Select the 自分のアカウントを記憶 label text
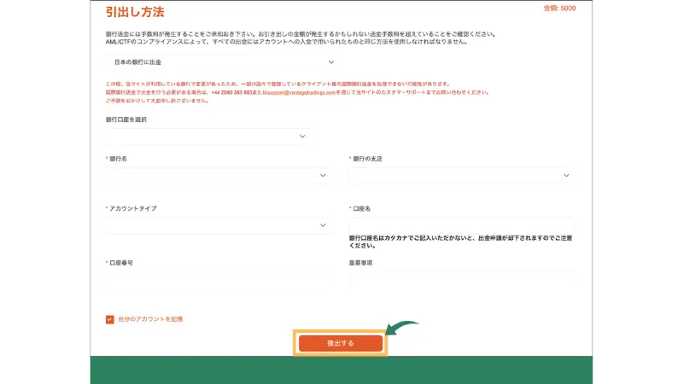This screenshot has width=683, height=384. (x=150, y=319)
